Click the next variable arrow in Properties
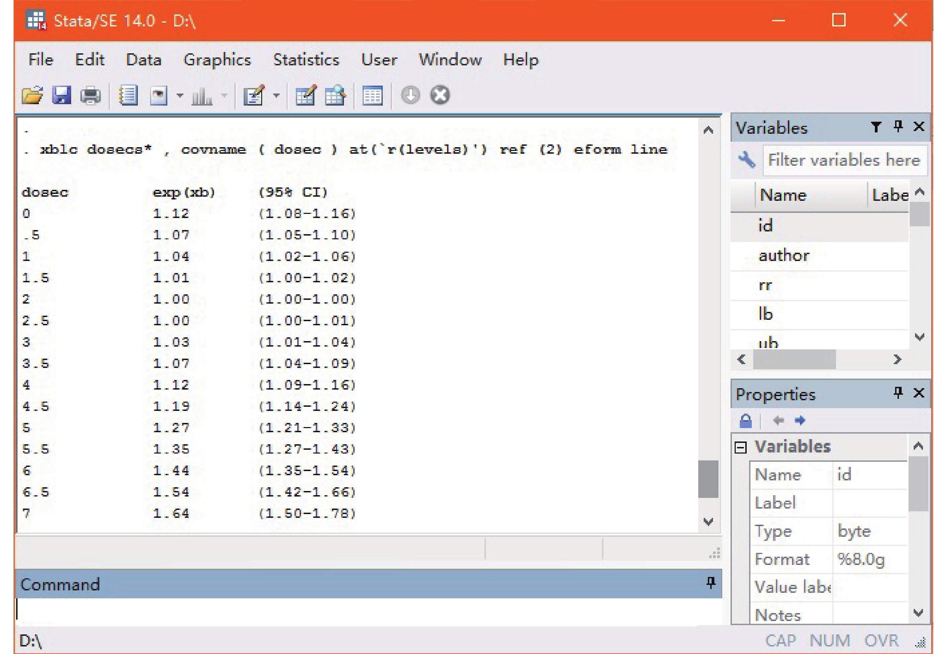The width and height of the screenshot is (947, 654). (x=800, y=421)
